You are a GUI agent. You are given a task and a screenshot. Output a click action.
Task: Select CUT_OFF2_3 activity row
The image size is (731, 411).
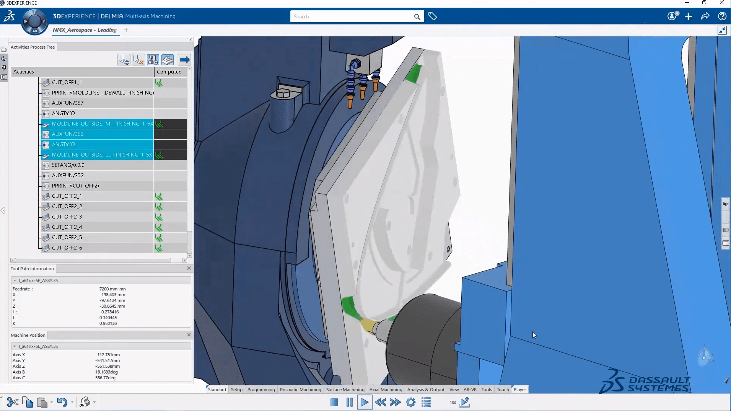114,217
